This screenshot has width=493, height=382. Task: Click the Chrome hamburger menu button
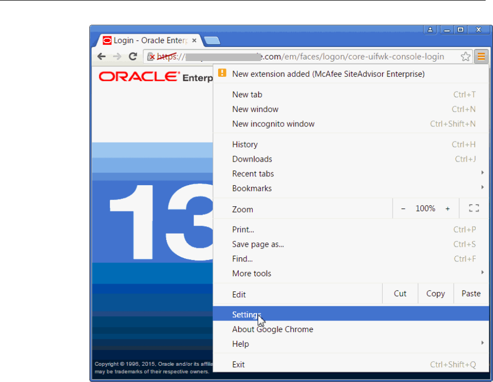tap(481, 57)
